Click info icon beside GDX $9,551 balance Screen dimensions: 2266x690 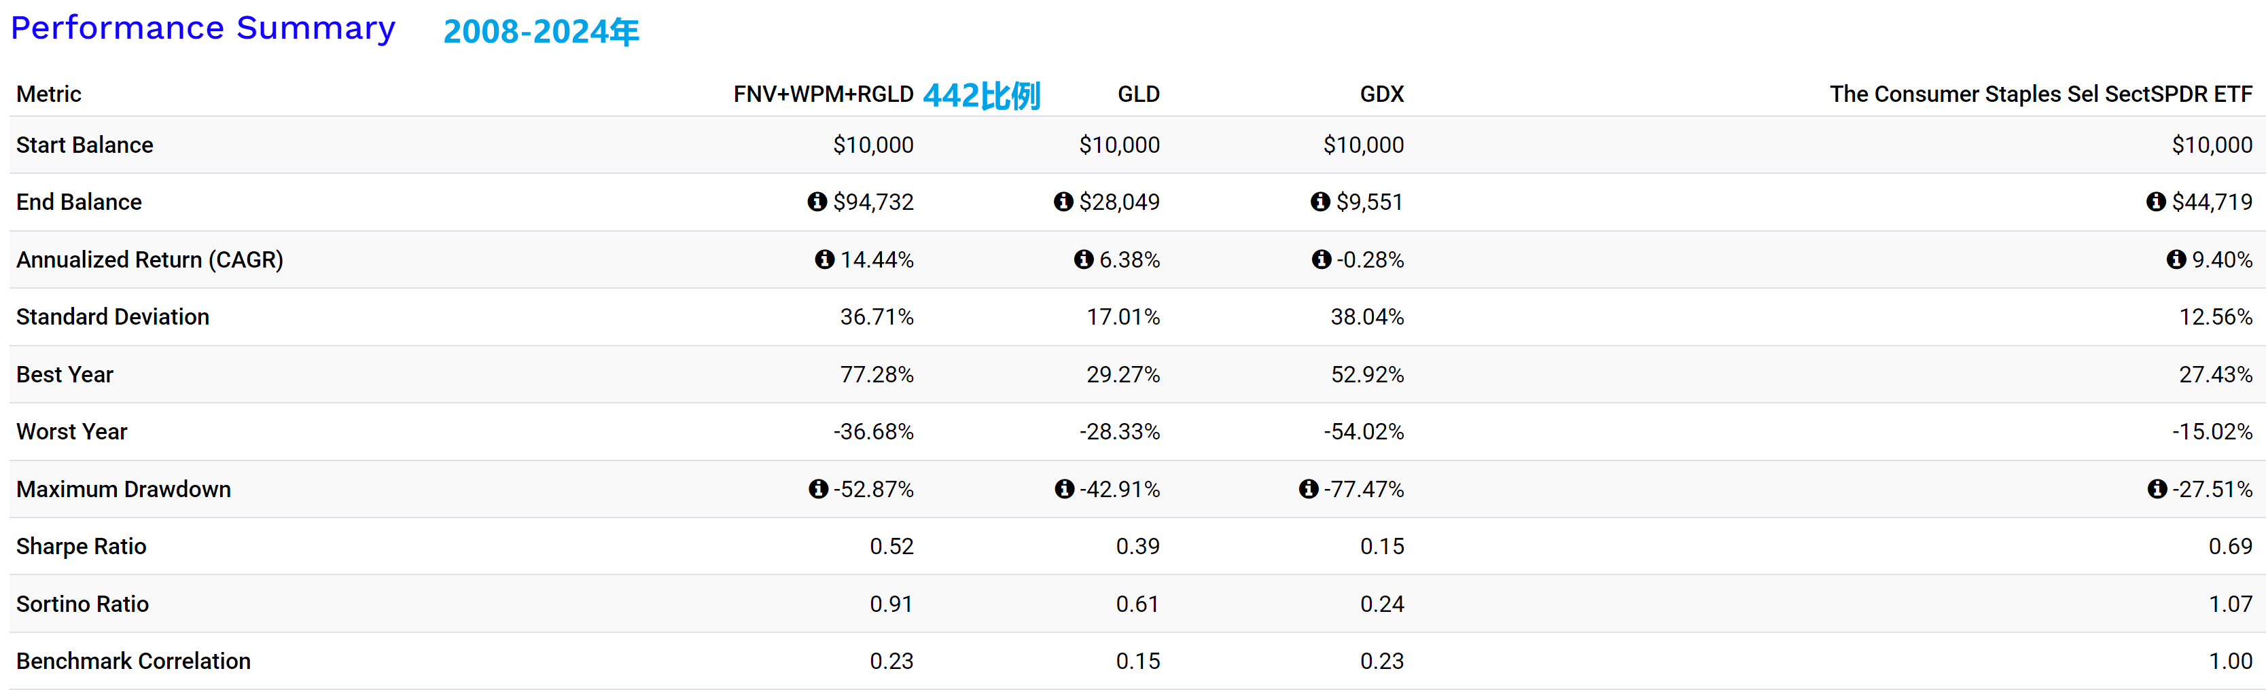point(1320,202)
